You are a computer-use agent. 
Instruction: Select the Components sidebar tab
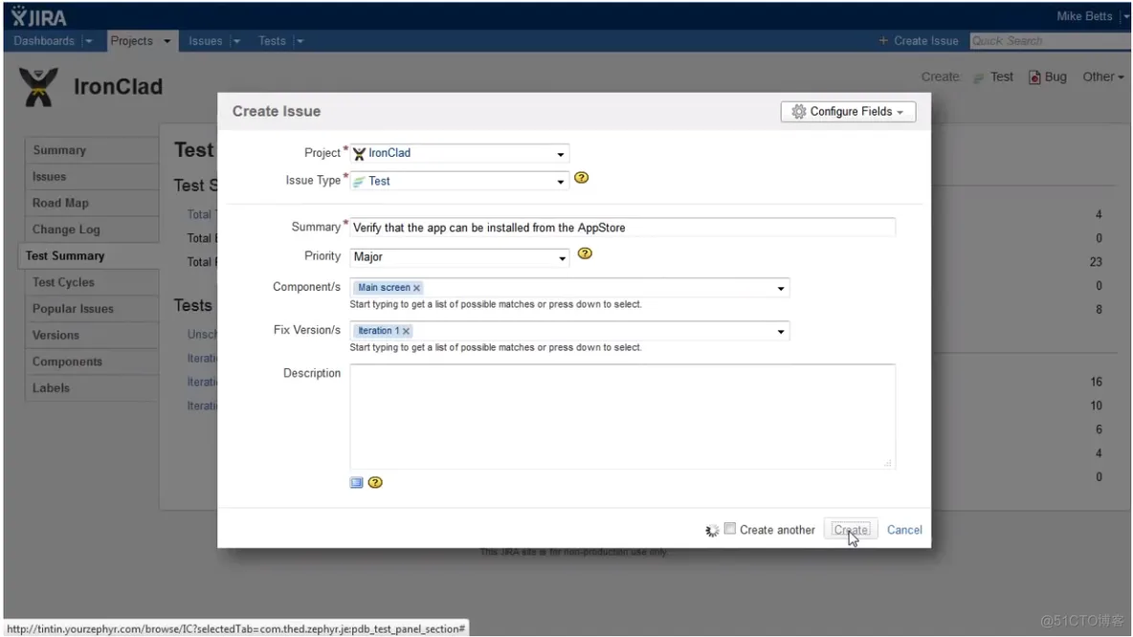click(92, 362)
